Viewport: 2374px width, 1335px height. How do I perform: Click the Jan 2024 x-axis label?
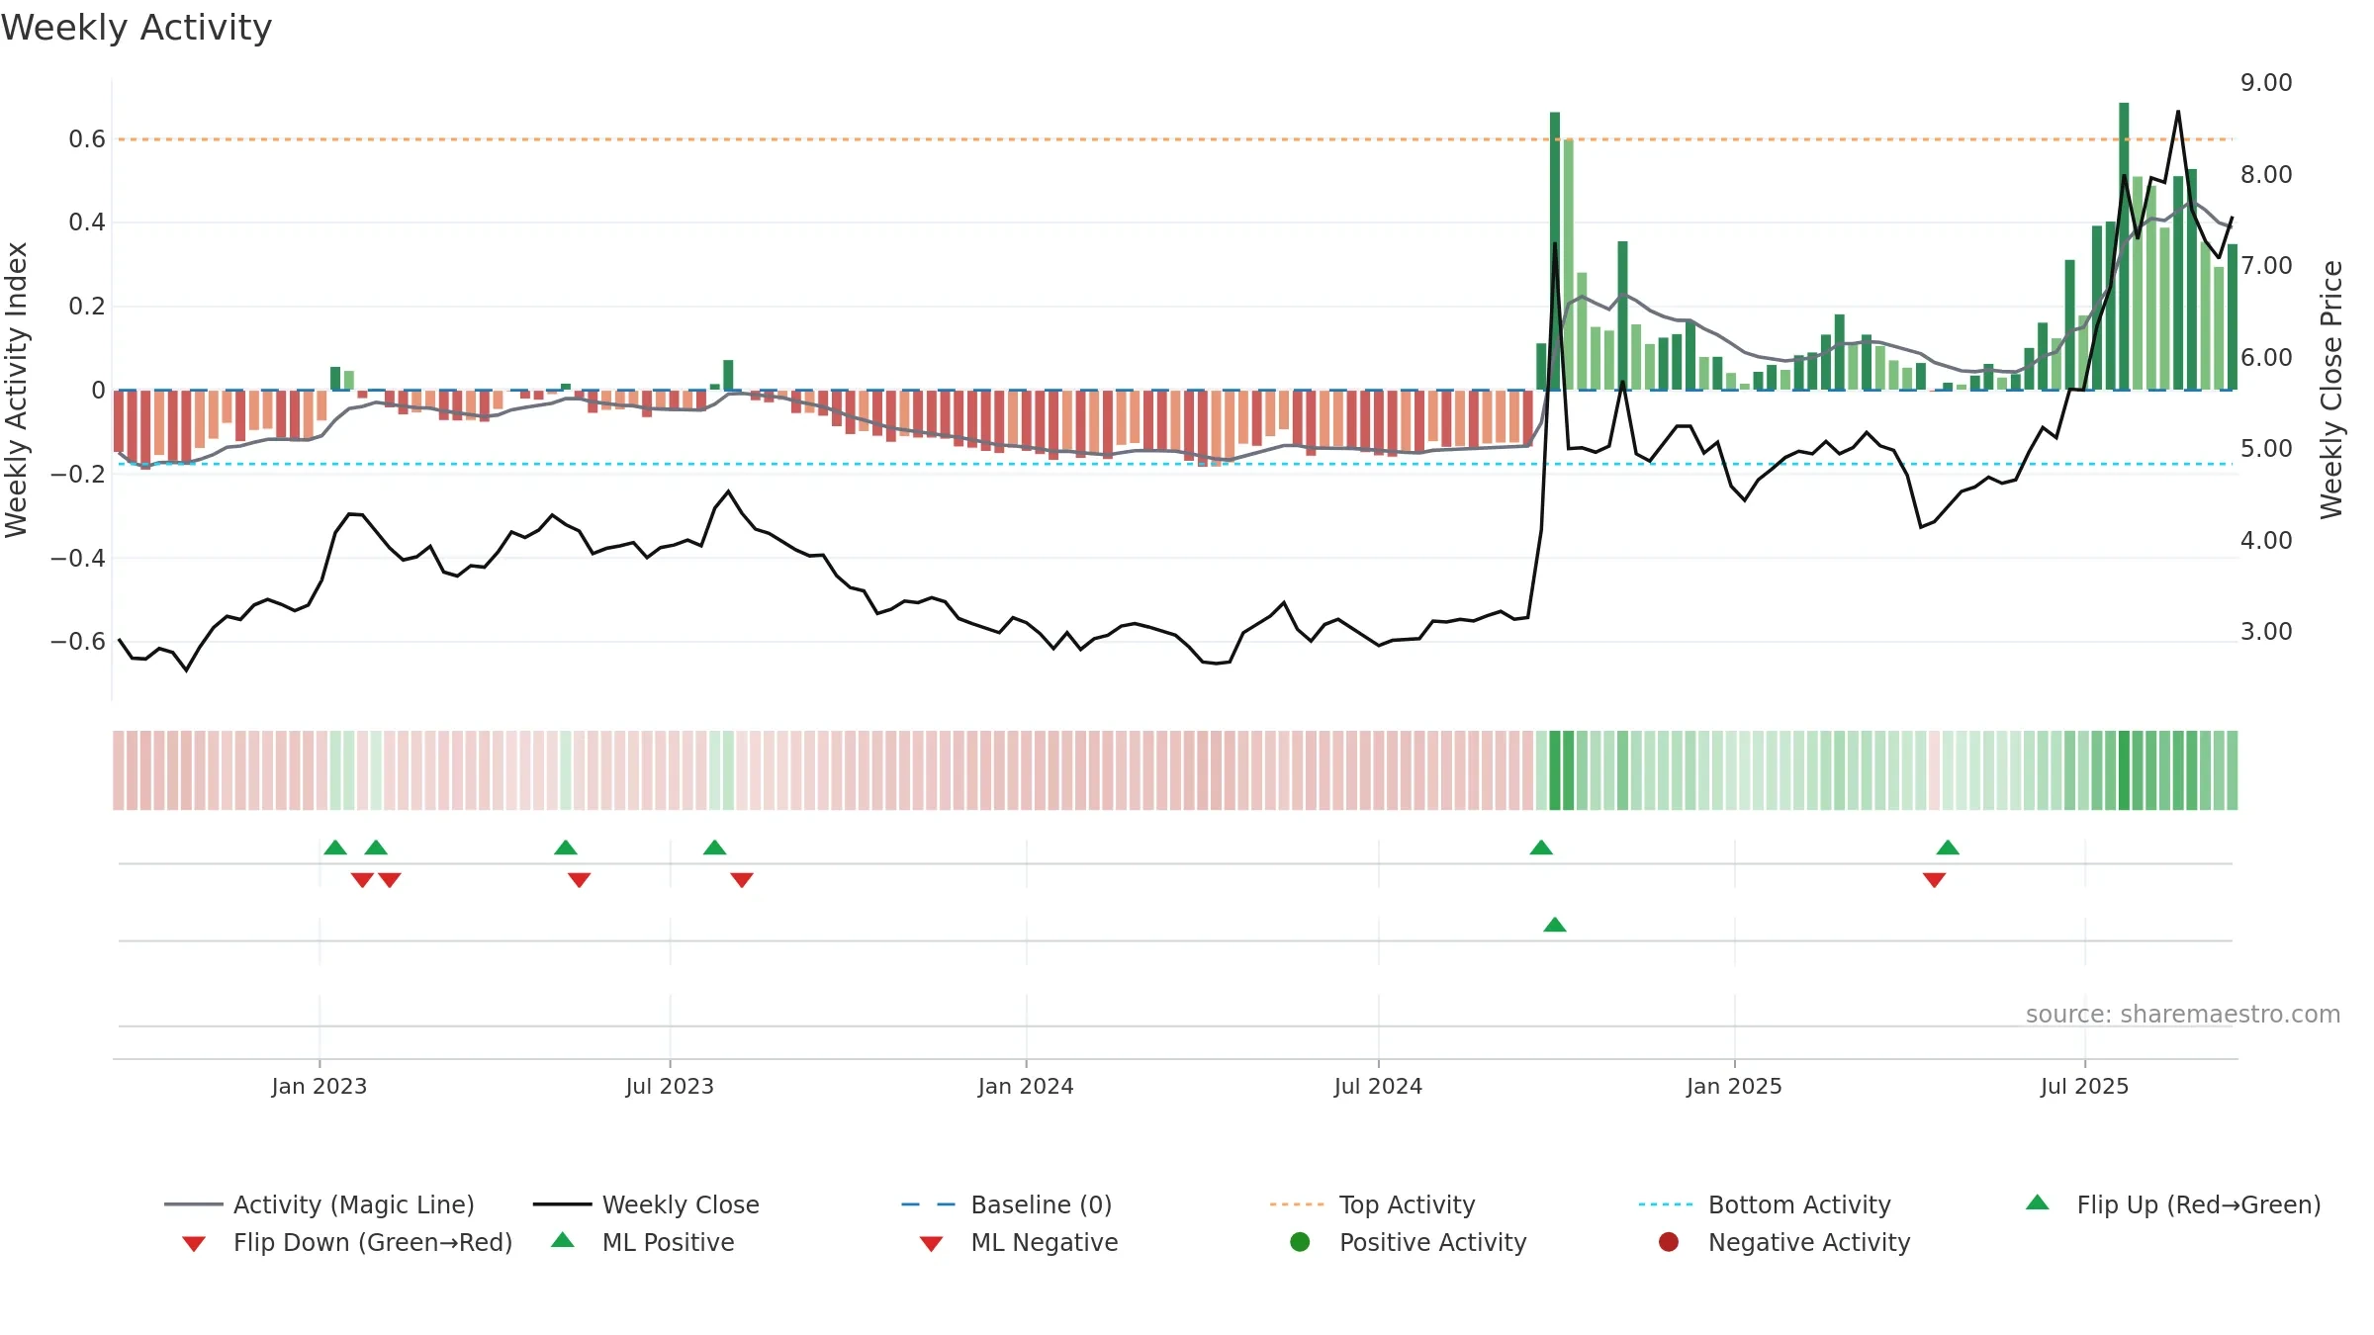click(x=1026, y=1087)
